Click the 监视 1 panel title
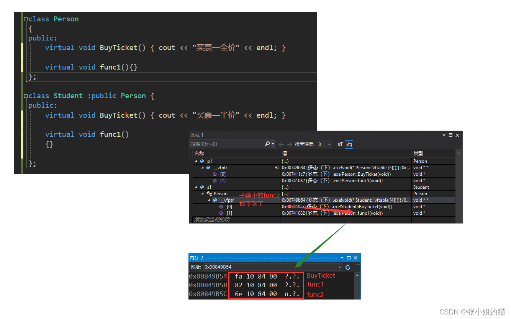 click(197, 135)
